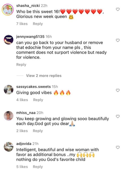Viewport: 127px width, 169px height.
Task: Reply to mhiss_naa's comment
Action: 38,131
